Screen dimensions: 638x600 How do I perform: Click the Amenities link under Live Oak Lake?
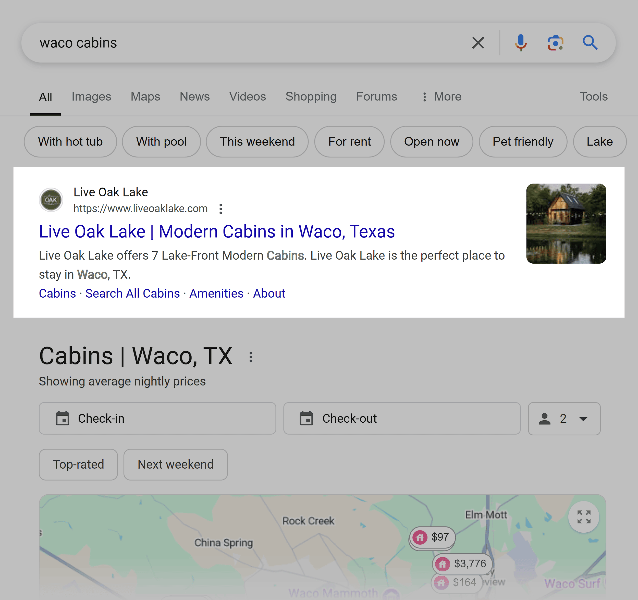(x=216, y=293)
